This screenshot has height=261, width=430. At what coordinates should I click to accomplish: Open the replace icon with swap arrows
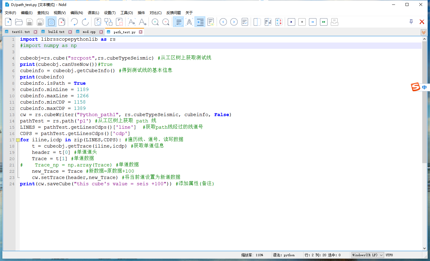click(x=108, y=22)
